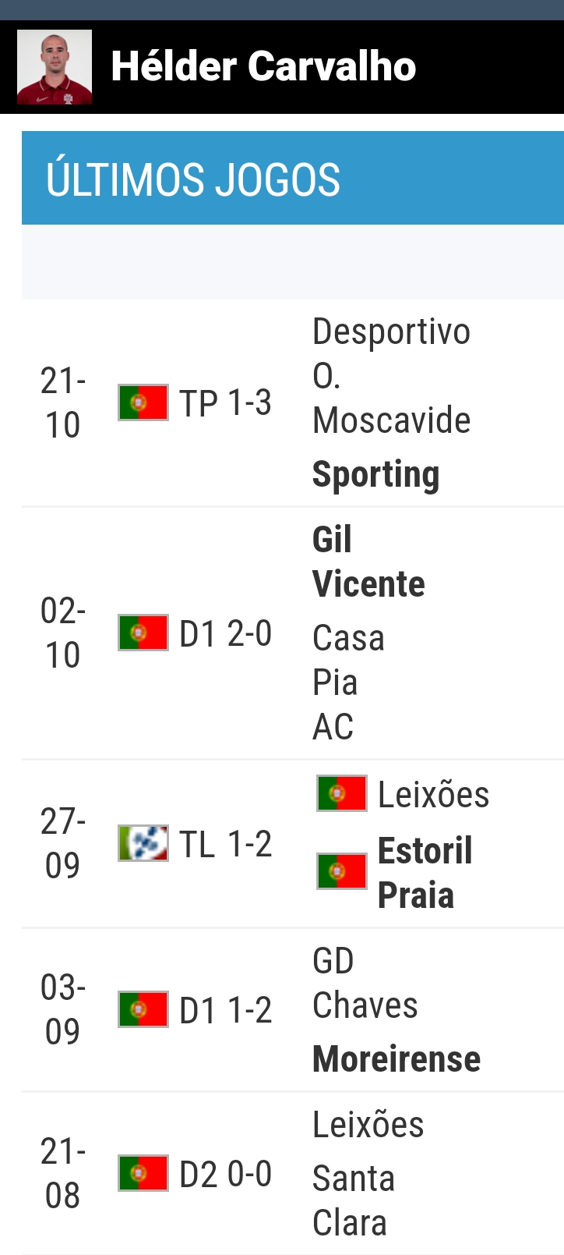Open Casa Pia AC team page
564x1255 pixels.
[x=348, y=682]
